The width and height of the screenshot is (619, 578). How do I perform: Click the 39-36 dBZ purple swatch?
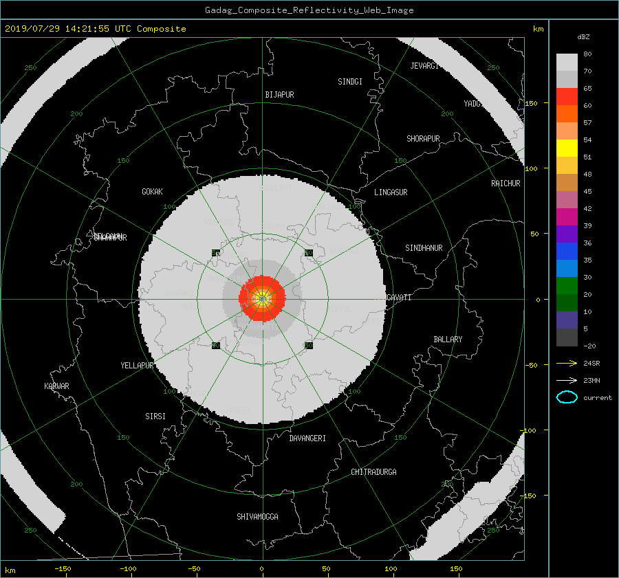click(567, 234)
